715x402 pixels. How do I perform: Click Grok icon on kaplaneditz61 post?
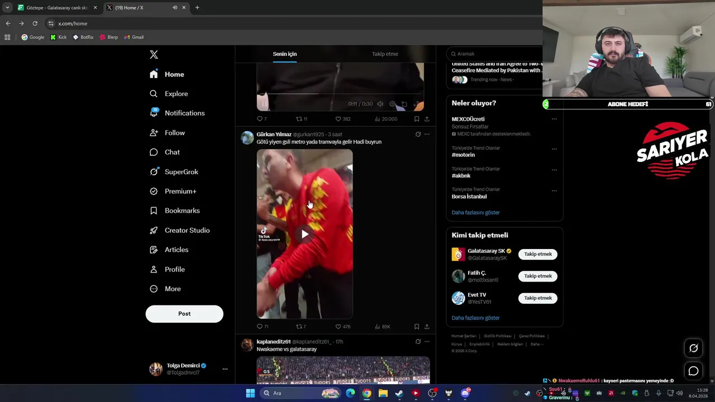[418, 341]
